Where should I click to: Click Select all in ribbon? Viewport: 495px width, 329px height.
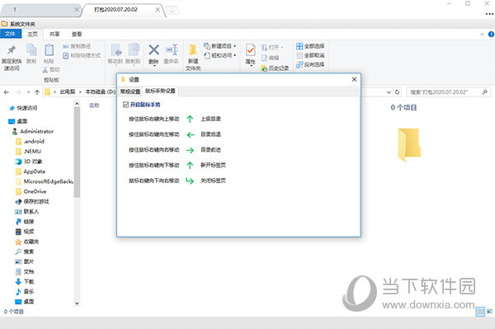tap(310, 46)
